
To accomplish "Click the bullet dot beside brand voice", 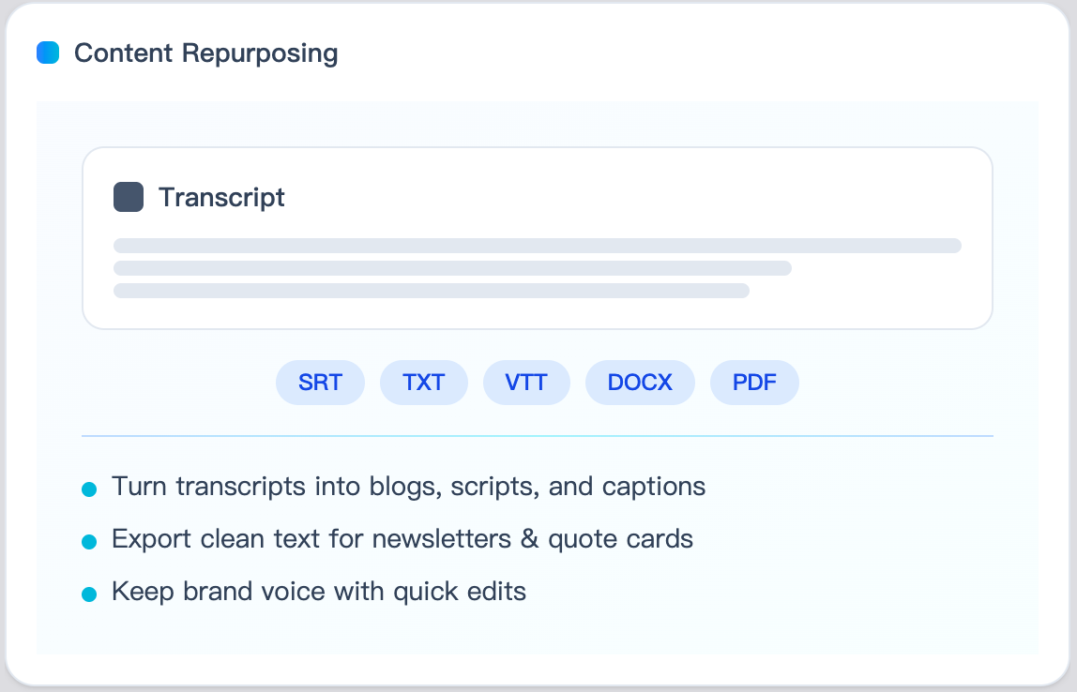I will pos(90,594).
